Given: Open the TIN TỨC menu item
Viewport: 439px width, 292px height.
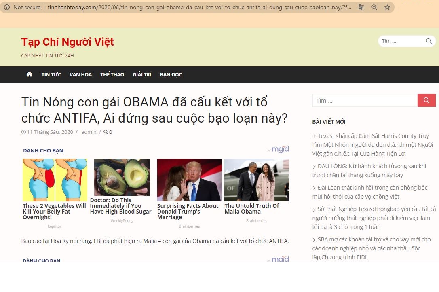Looking at the screenshot, I should pos(51,75).
